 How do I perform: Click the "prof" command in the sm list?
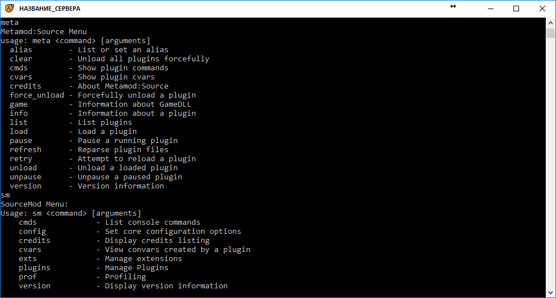(x=28, y=277)
